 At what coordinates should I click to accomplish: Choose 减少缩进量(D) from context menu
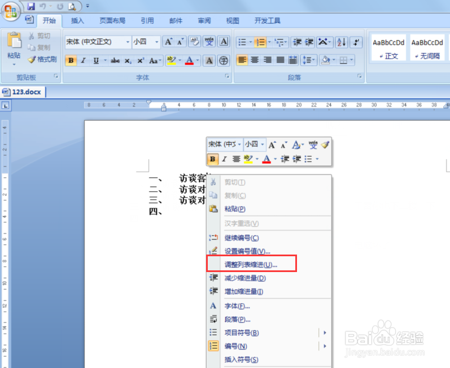[x=269, y=278]
